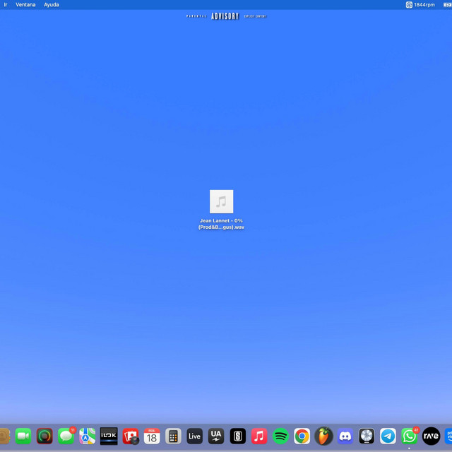Open iLok License Manager in dock
The image size is (452, 452).
(x=109, y=436)
